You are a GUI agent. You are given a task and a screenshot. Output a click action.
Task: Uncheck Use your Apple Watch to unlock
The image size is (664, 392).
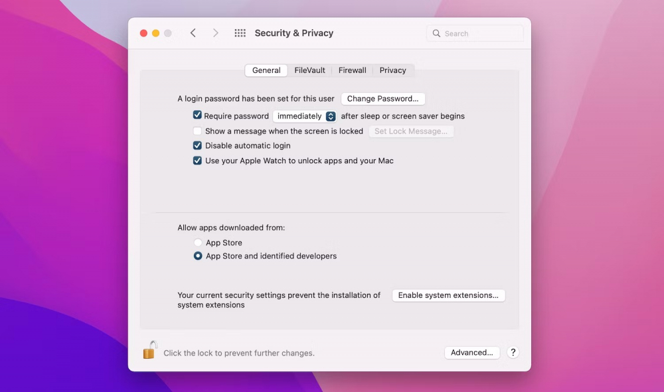tap(197, 161)
